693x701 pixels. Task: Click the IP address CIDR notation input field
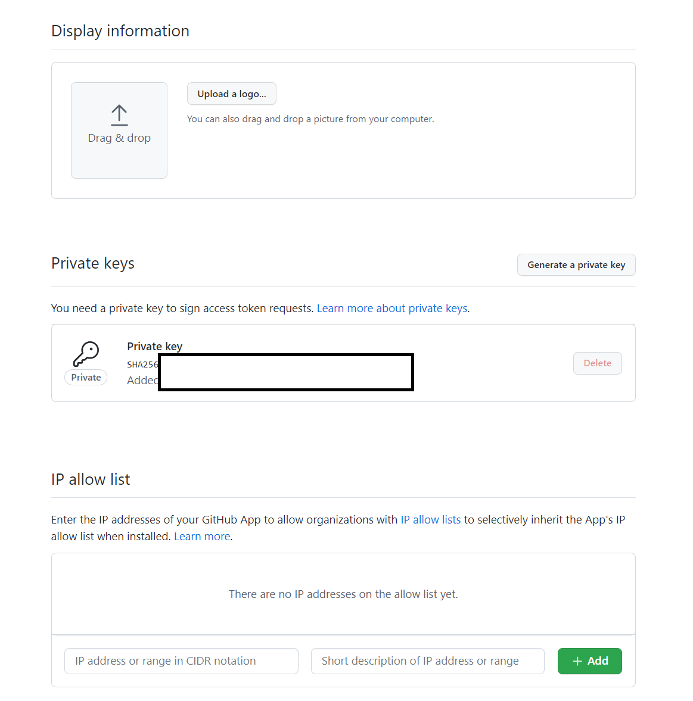(181, 661)
